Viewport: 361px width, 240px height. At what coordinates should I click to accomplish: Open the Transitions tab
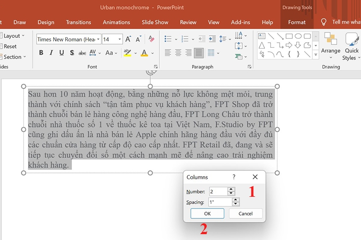(79, 22)
